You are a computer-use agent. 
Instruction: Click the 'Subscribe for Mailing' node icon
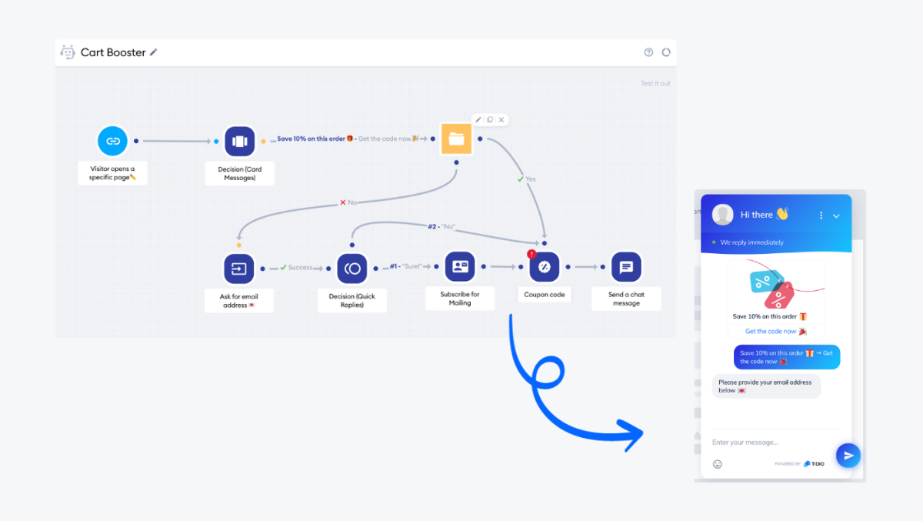(x=460, y=267)
